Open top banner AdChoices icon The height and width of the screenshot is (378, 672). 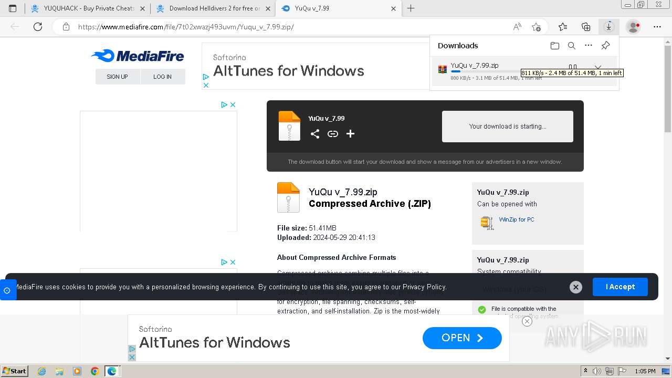[206, 77]
